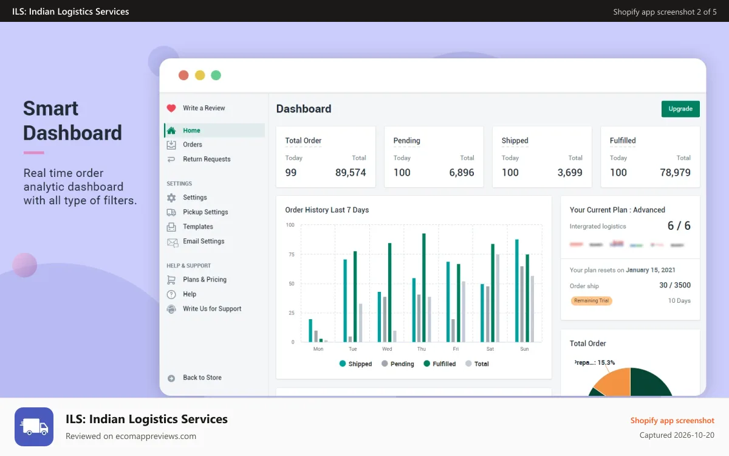Image resolution: width=729 pixels, height=456 pixels.
Task: Click the Pending card total 6,896
Action: (x=462, y=173)
